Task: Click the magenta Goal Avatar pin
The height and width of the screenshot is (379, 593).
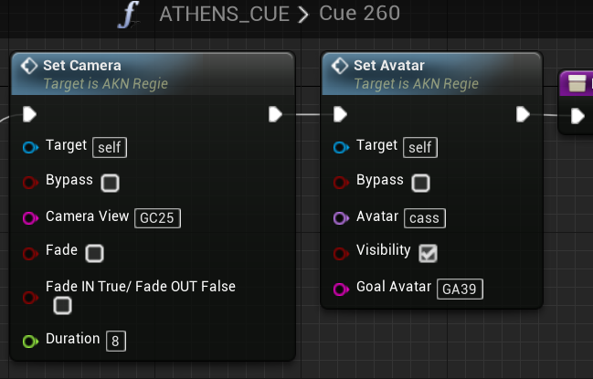Action: coord(341,290)
